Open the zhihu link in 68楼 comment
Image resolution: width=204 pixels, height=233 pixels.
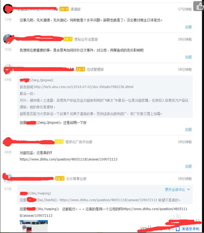(68, 159)
